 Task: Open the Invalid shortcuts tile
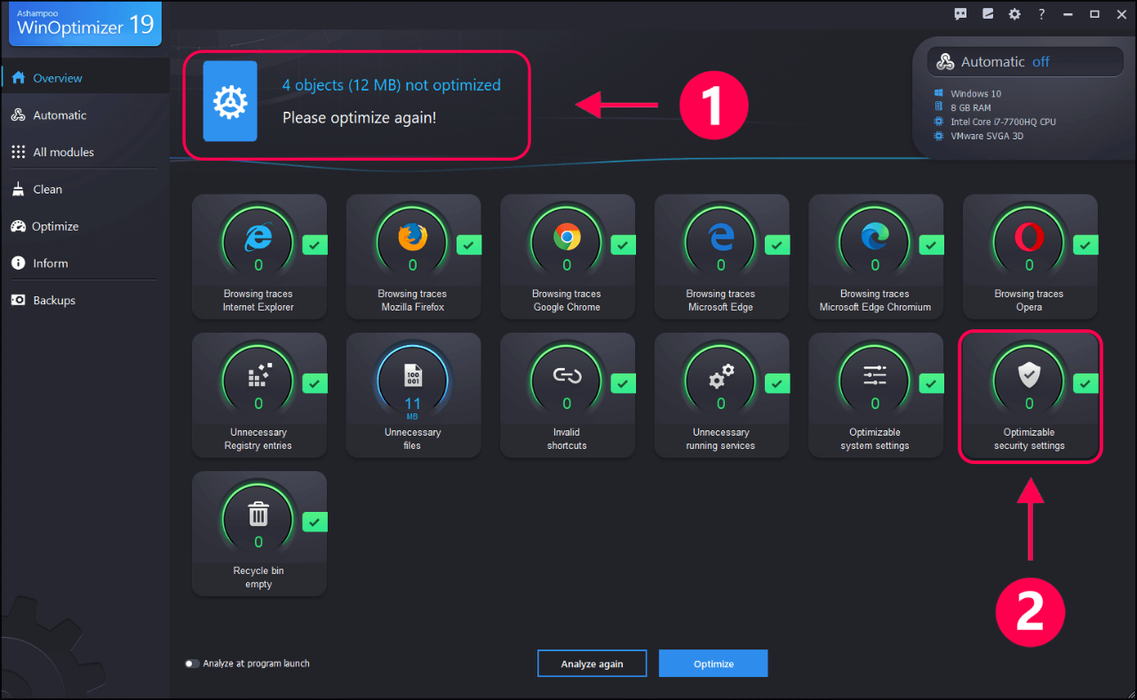568,395
